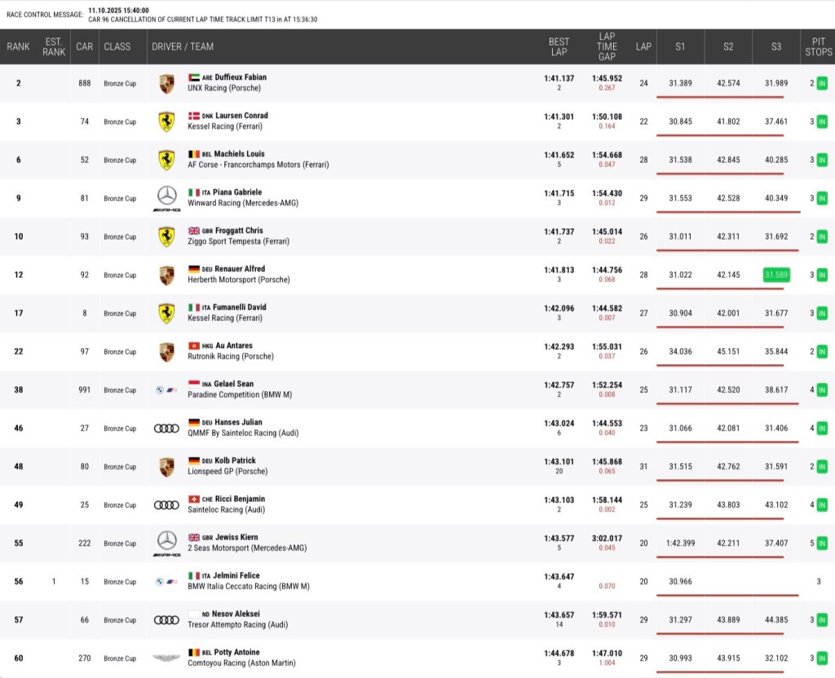Click best lap 1:43.101 for Kolb Patrick
The image size is (835, 678).
pyautogui.click(x=559, y=461)
